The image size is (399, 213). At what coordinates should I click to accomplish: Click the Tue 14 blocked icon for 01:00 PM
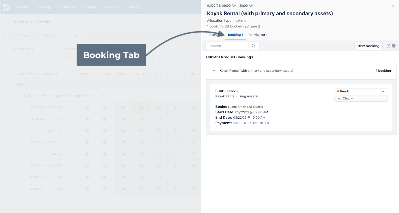pos(105,154)
